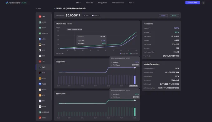Go Back to the markets list
The height and width of the screenshot is (122, 212).
pyautogui.click(x=38, y=8)
